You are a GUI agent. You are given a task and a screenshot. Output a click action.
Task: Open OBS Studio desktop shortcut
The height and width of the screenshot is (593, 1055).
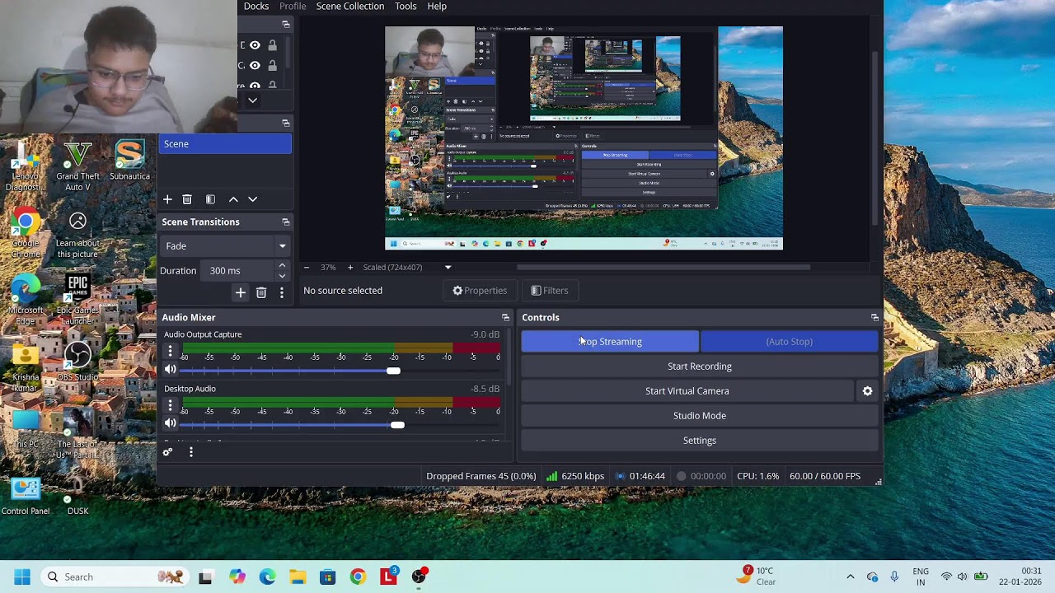click(x=77, y=361)
